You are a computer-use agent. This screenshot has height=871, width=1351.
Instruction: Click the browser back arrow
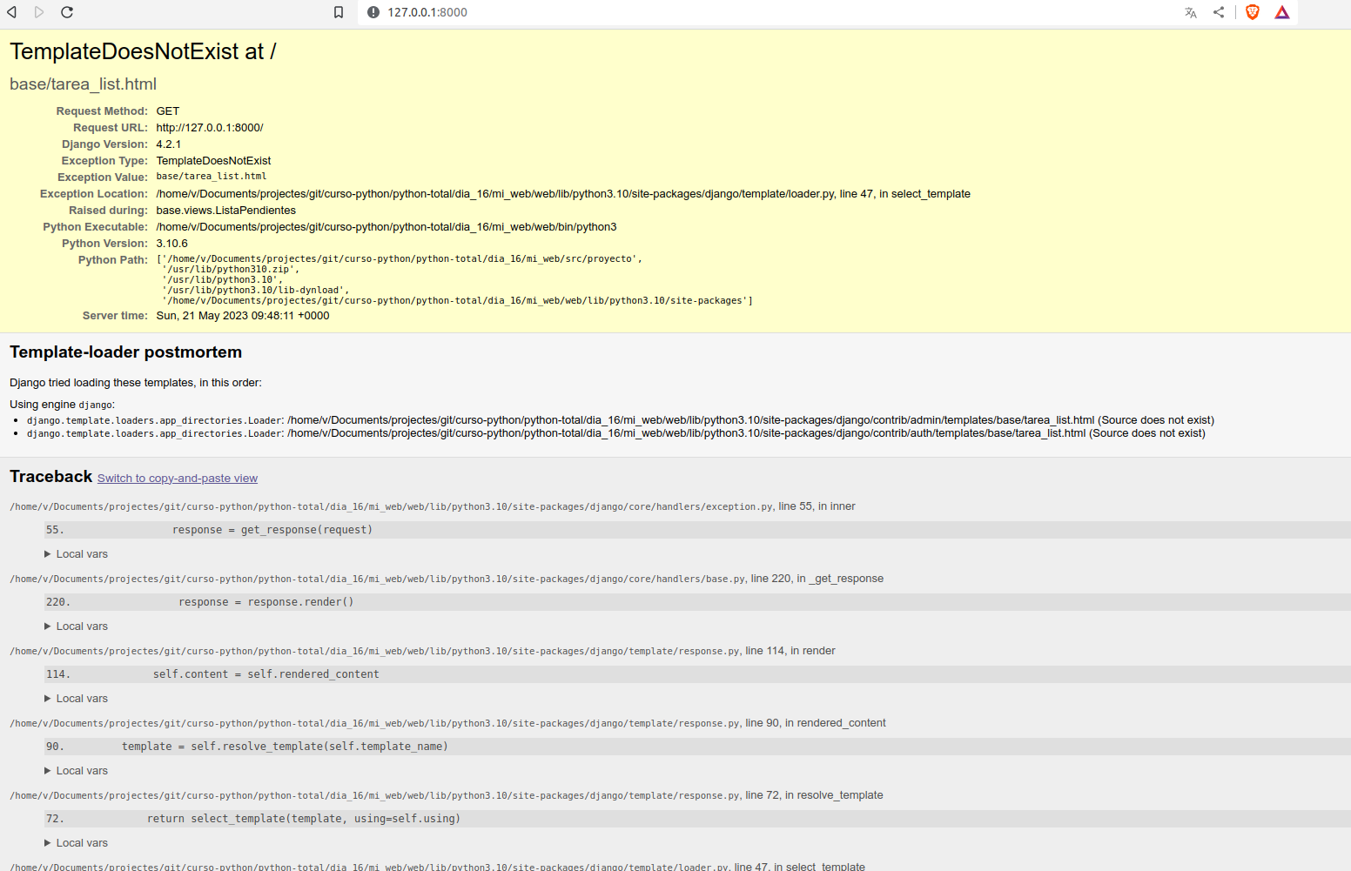[x=12, y=12]
